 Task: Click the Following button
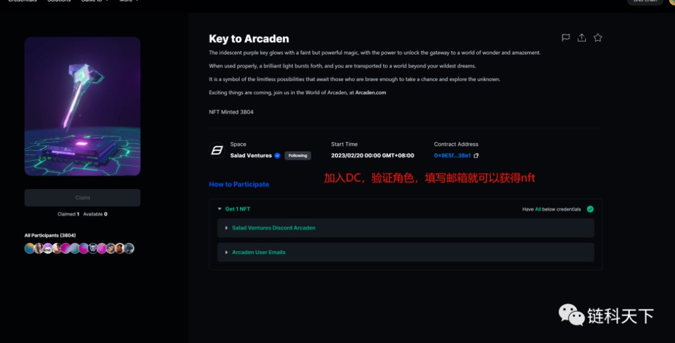[297, 155]
